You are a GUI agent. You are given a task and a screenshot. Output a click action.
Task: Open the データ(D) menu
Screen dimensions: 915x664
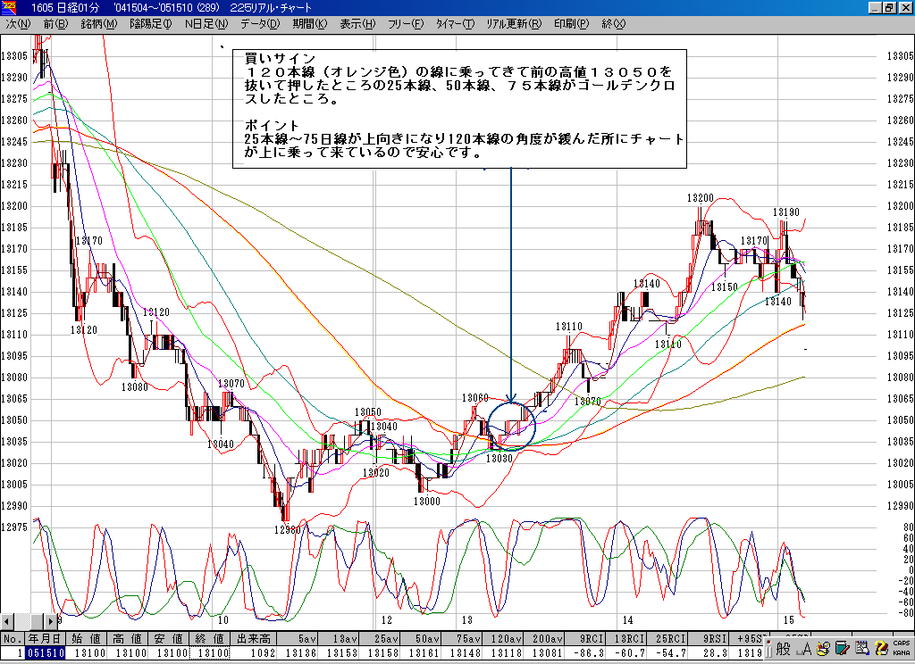259,23
